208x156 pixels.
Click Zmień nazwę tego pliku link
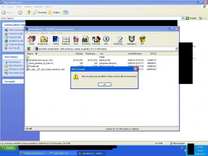click(x=16, y=30)
